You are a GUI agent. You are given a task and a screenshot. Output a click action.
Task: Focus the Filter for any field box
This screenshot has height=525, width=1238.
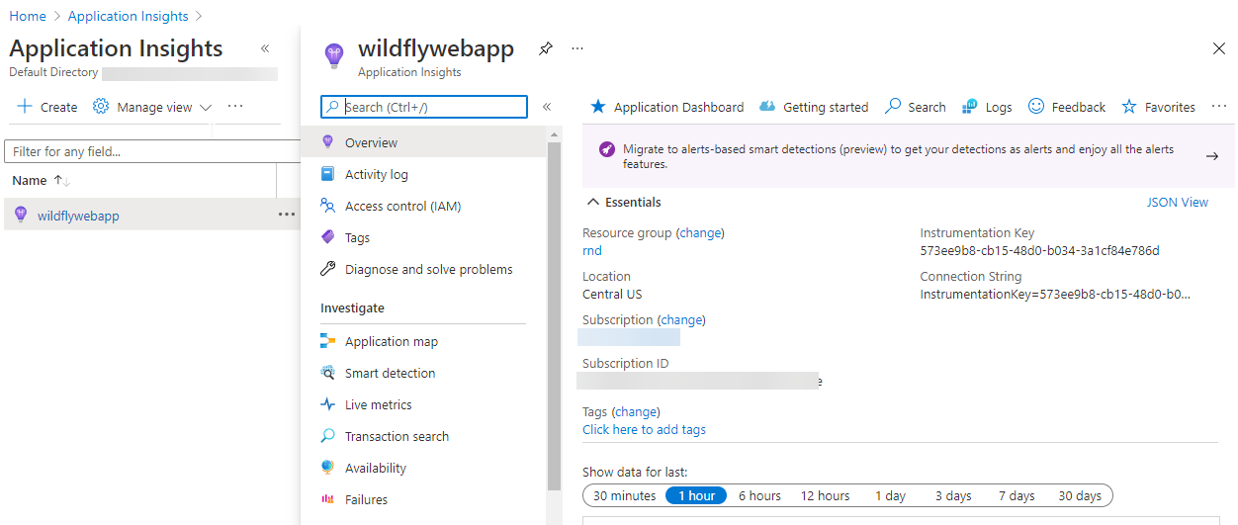pos(153,151)
